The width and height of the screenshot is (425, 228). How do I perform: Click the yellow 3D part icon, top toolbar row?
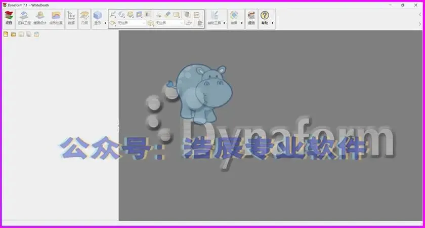[130, 14]
